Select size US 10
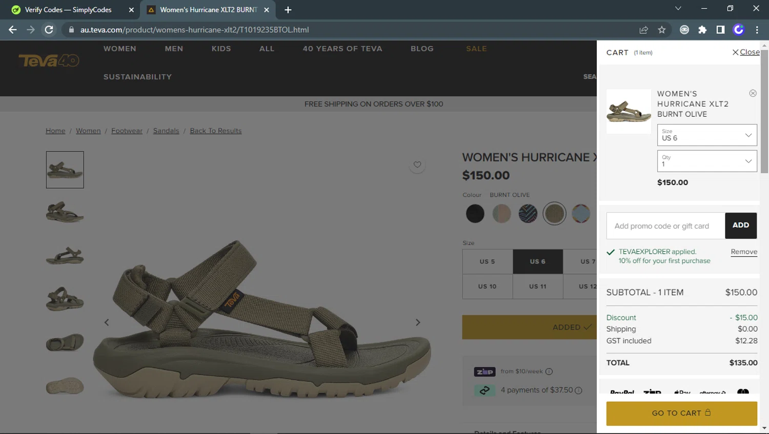The height and width of the screenshot is (434, 769). pos(488,286)
